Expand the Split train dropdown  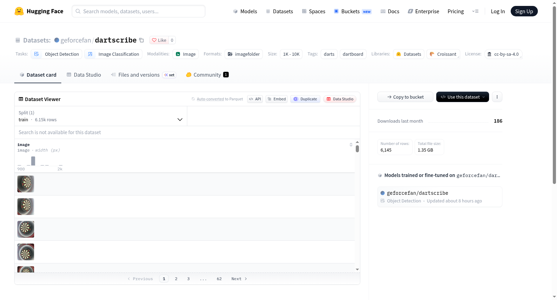(x=101, y=116)
